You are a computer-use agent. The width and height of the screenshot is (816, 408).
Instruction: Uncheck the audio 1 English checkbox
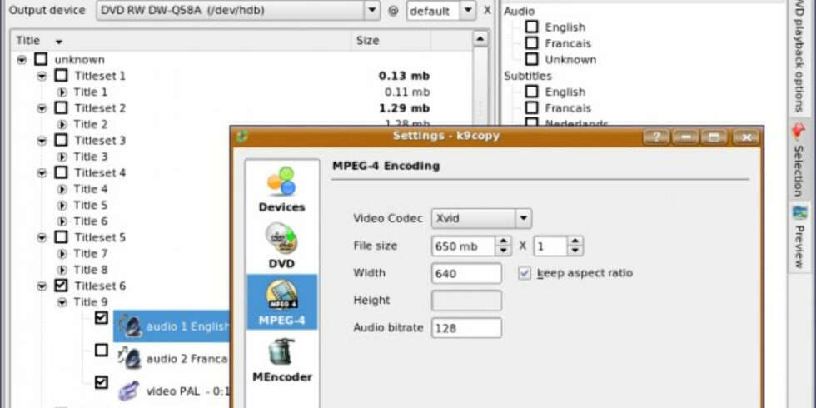click(x=102, y=317)
